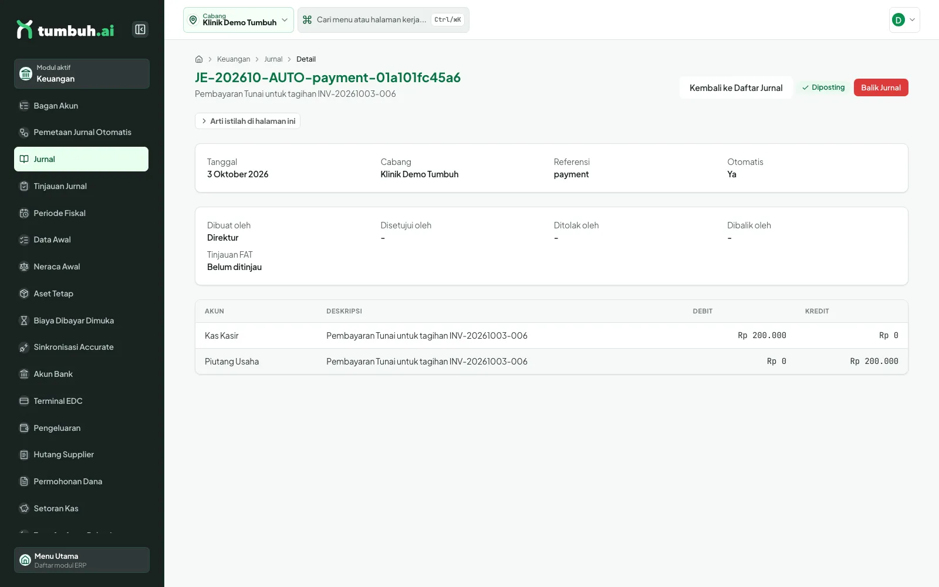Screen dimensions: 939x587
Task: Click the Belum ditinjau status text
Action: (x=234, y=267)
